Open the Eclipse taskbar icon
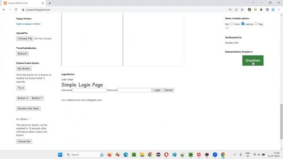 point(158,155)
